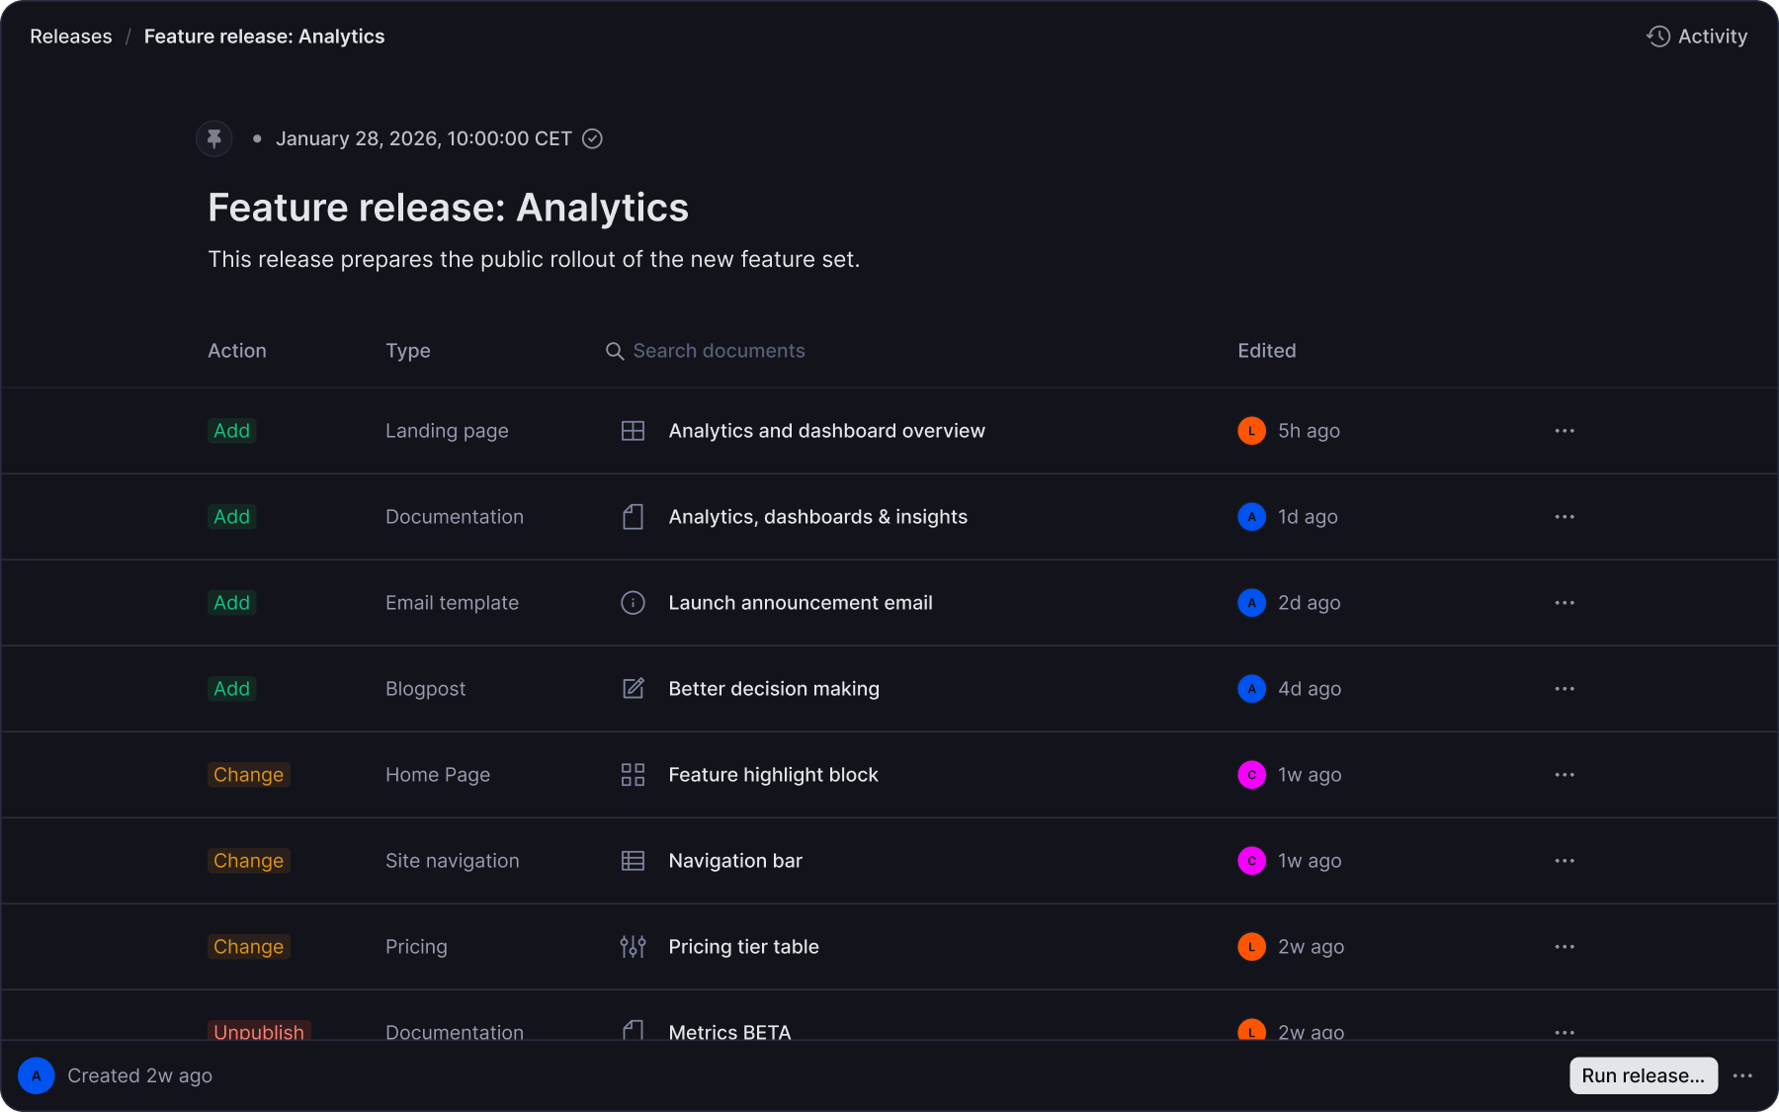Click the sliders icon beside Pricing tier table

[633, 947]
